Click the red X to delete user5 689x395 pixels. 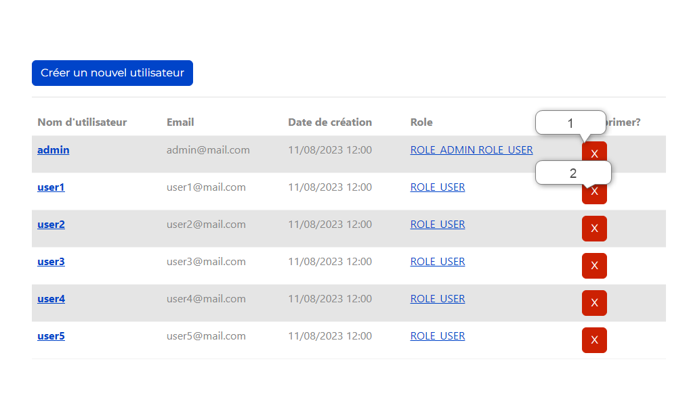pyautogui.click(x=594, y=340)
